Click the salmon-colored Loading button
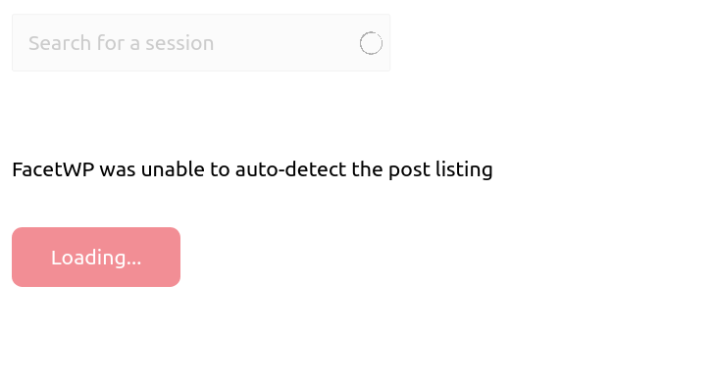The height and width of the screenshot is (380, 714). point(96,258)
